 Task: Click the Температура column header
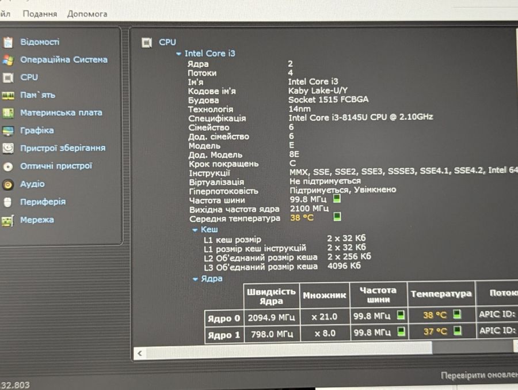(x=441, y=293)
